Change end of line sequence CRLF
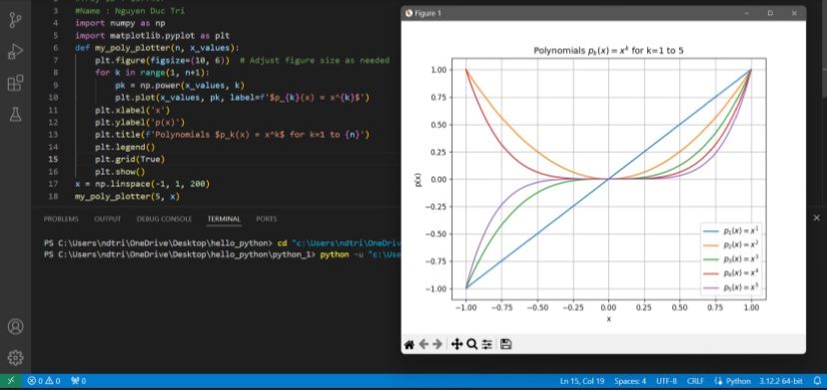The image size is (827, 390). [x=696, y=380]
